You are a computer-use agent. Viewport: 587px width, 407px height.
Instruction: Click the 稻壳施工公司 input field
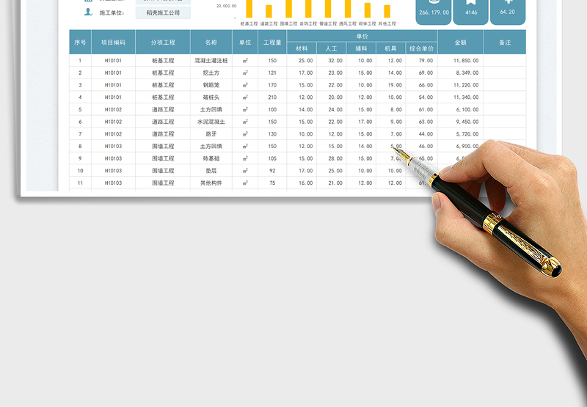pos(163,12)
